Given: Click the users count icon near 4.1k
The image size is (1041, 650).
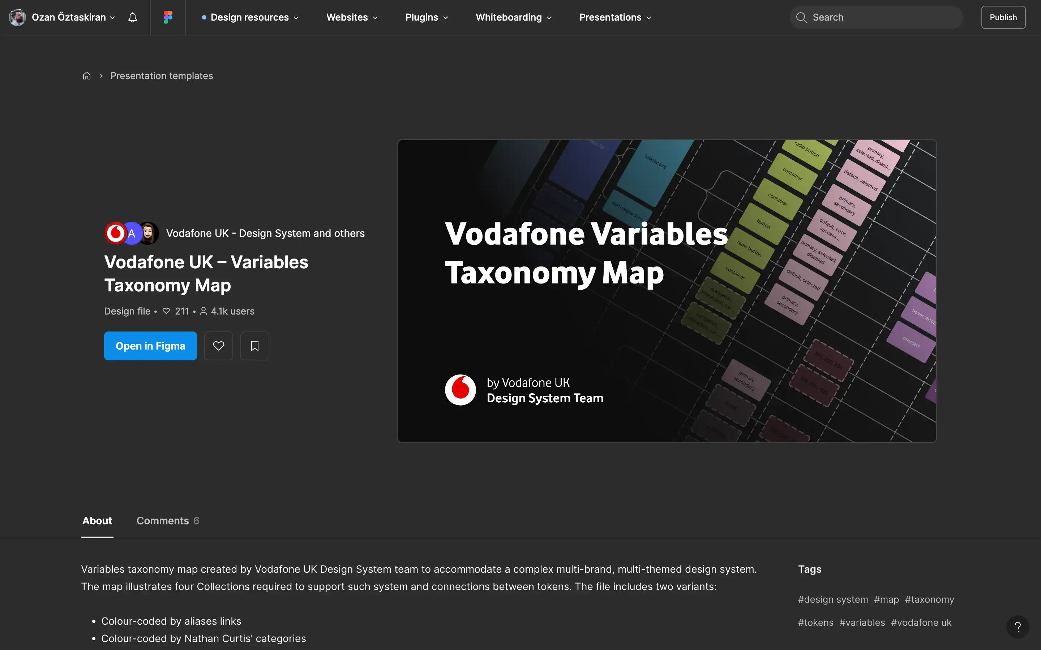Looking at the screenshot, I should (x=204, y=311).
